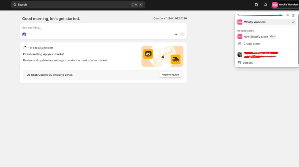Click the phone number (844) 982-1186
The image size is (299, 167).
(177, 18)
